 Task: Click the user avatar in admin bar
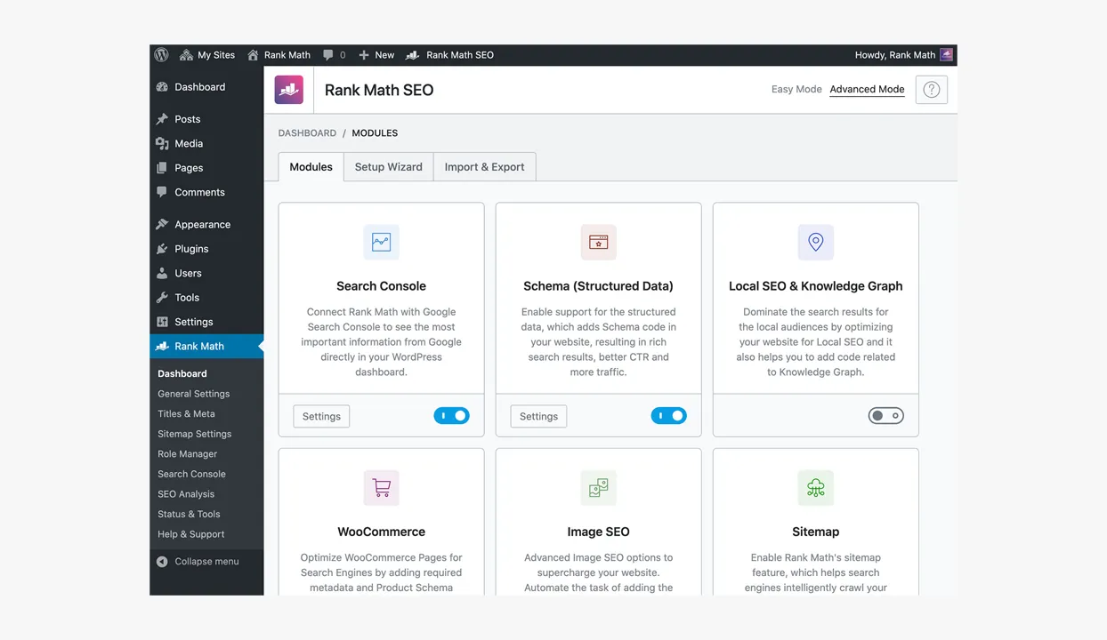[947, 55]
